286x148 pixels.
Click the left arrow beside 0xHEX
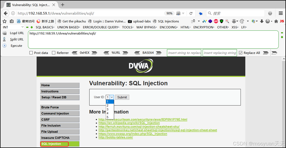coord(75,53)
